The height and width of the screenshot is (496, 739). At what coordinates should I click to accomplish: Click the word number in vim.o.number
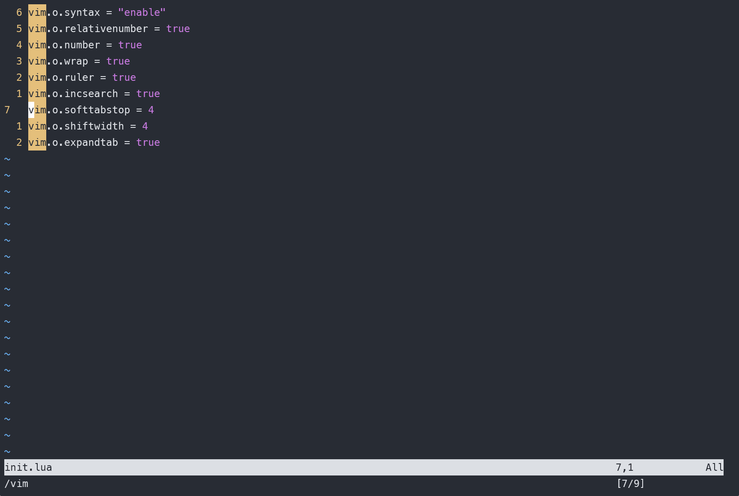coord(82,45)
